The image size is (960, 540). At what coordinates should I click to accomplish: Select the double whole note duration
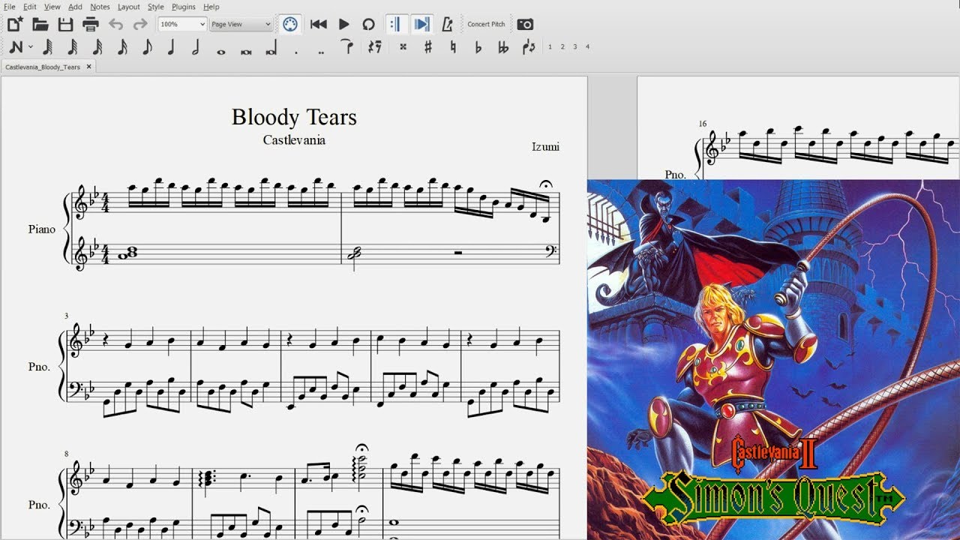246,52
